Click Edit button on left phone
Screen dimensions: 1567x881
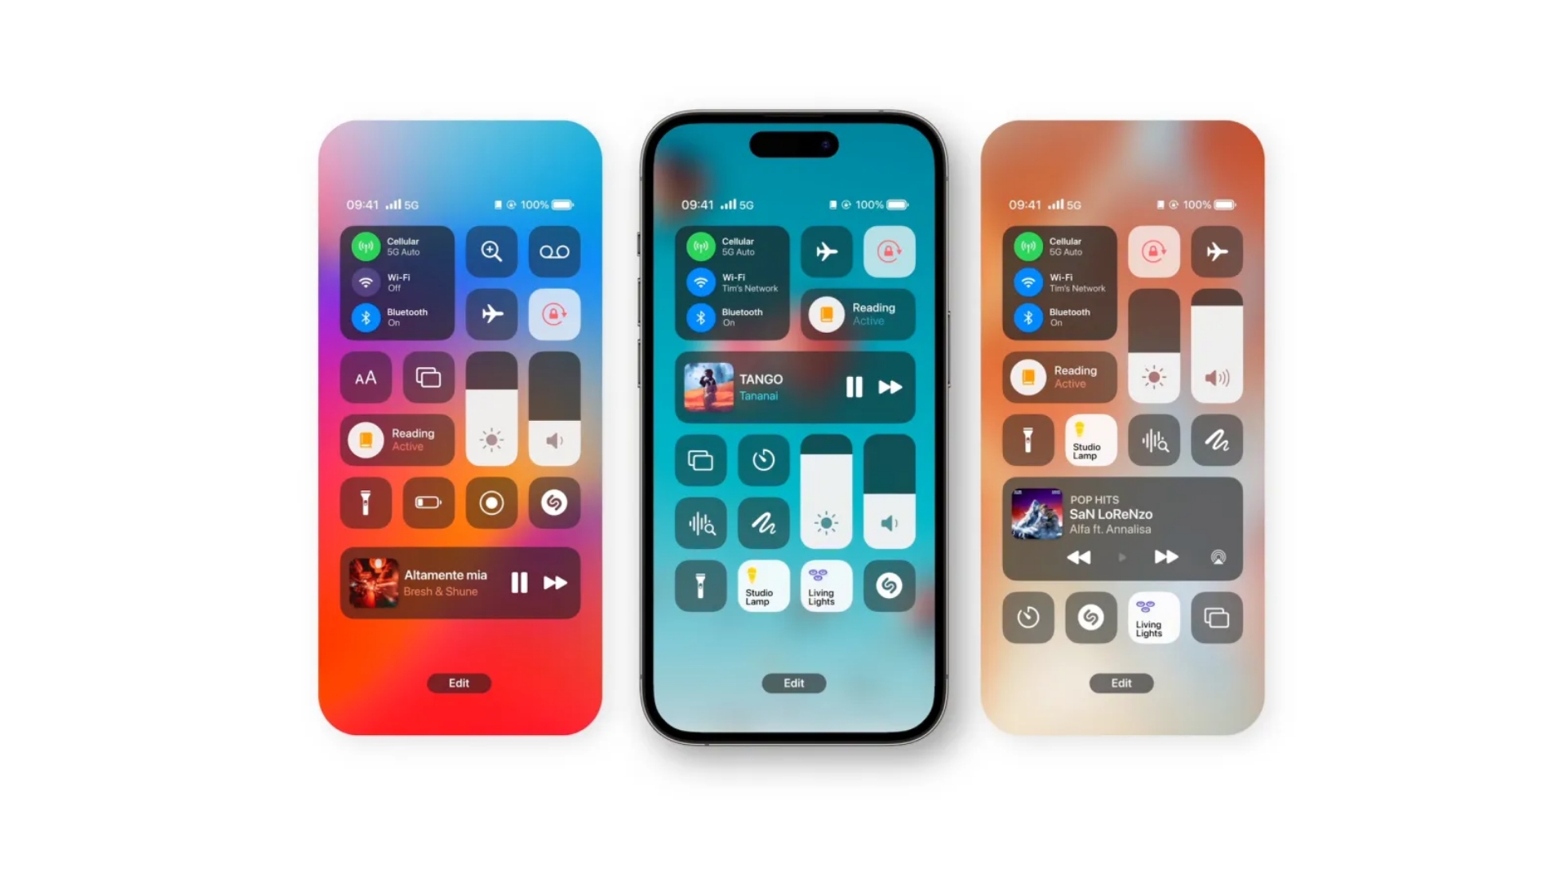click(x=460, y=682)
